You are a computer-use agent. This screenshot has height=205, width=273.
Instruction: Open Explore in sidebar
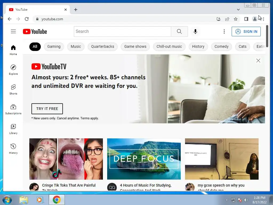[13, 70]
